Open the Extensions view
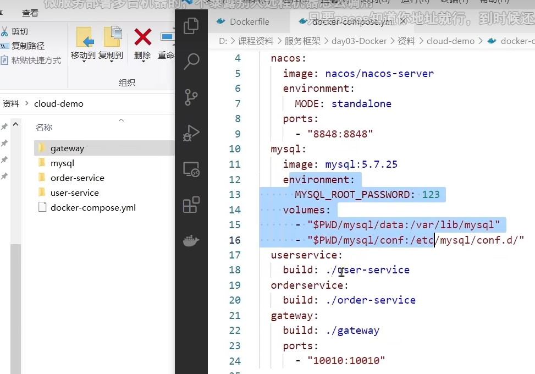535x374 pixels. [x=191, y=205]
